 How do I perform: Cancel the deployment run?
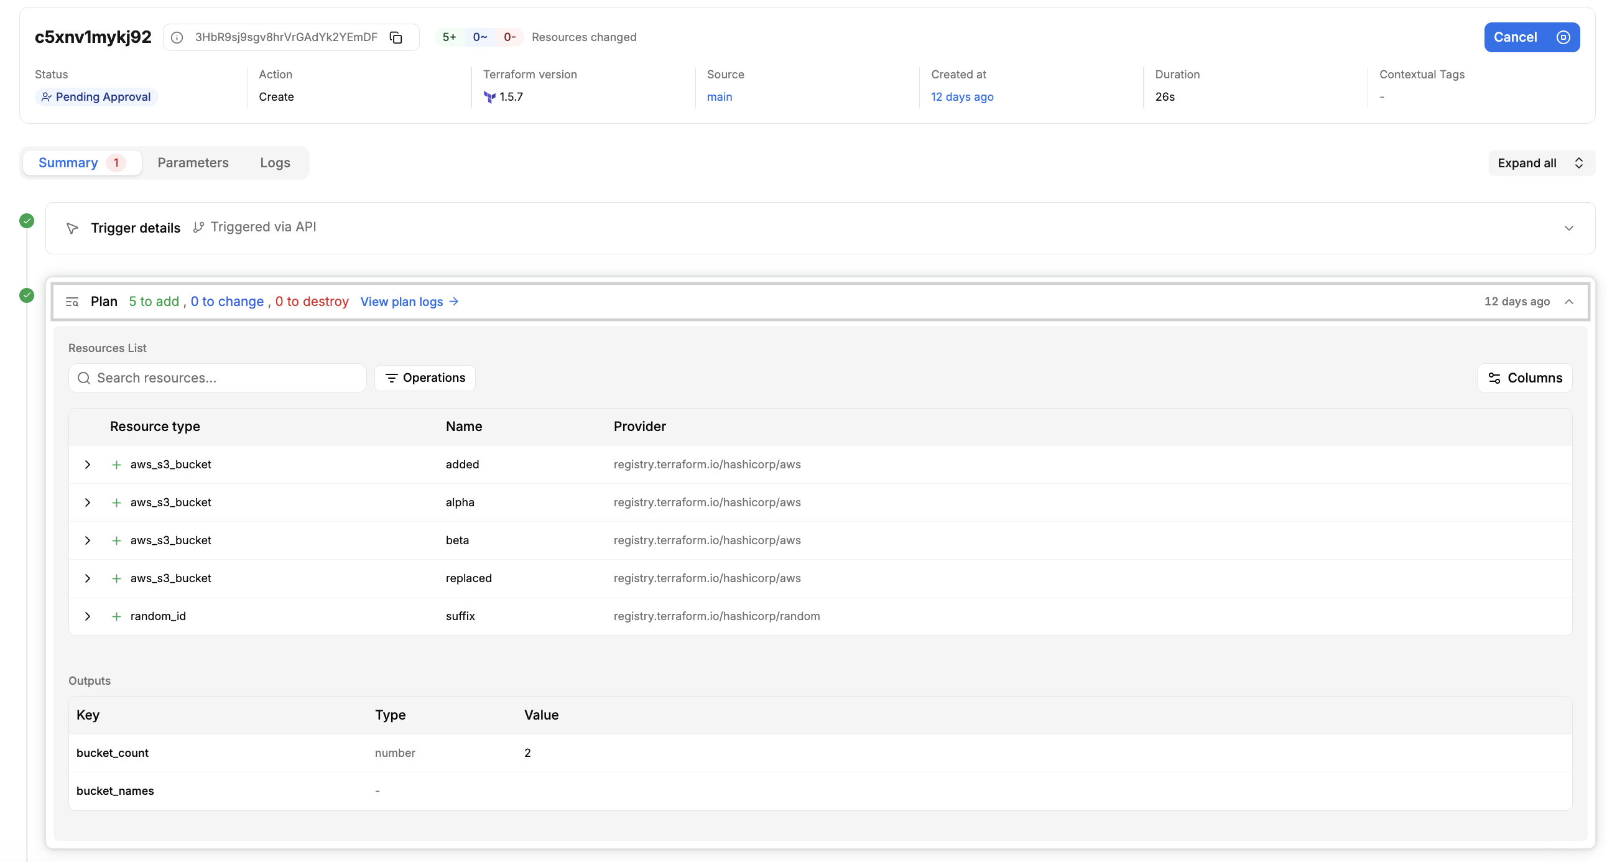coord(1532,37)
